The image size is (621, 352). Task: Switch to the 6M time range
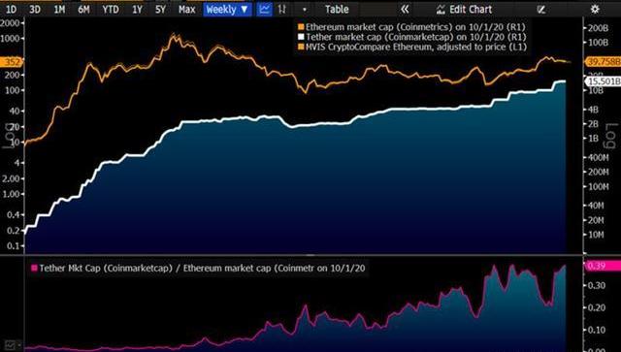pyautogui.click(x=83, y=9)
